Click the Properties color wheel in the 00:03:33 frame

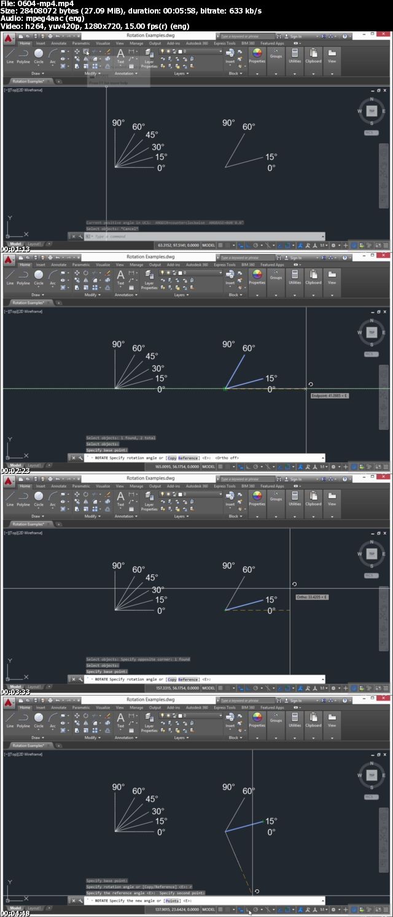pyautogui.click(x=257, y=496)
